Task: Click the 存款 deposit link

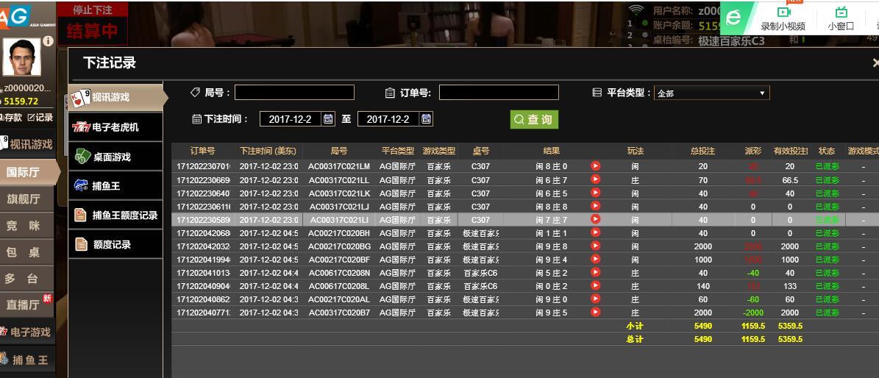Action: tap(12, 118)
